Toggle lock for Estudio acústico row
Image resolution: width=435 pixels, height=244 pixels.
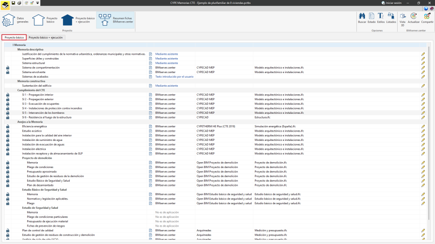pos(8,131)
